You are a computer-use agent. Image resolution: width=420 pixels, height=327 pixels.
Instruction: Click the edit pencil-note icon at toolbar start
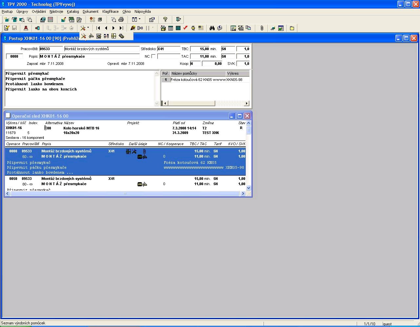pos(7,28)
